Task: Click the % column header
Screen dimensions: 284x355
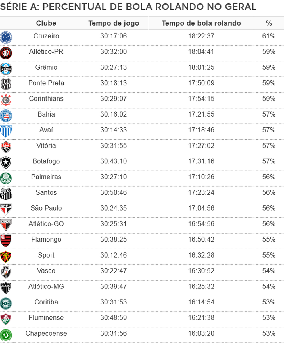Action: (x=269, y=23)
